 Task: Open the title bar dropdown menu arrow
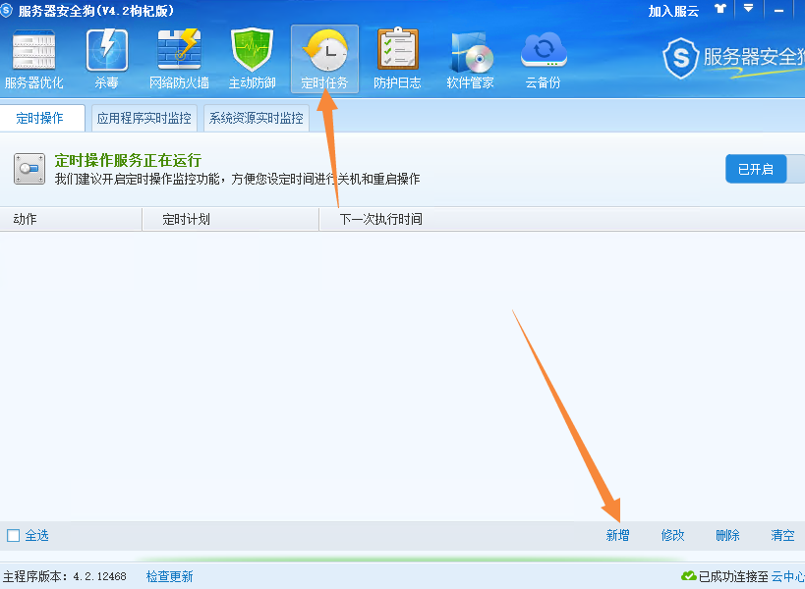pos(749,9)
